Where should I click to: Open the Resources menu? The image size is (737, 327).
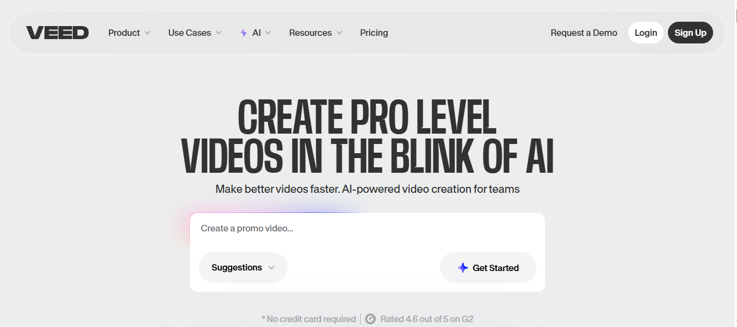tap(315, 33)
